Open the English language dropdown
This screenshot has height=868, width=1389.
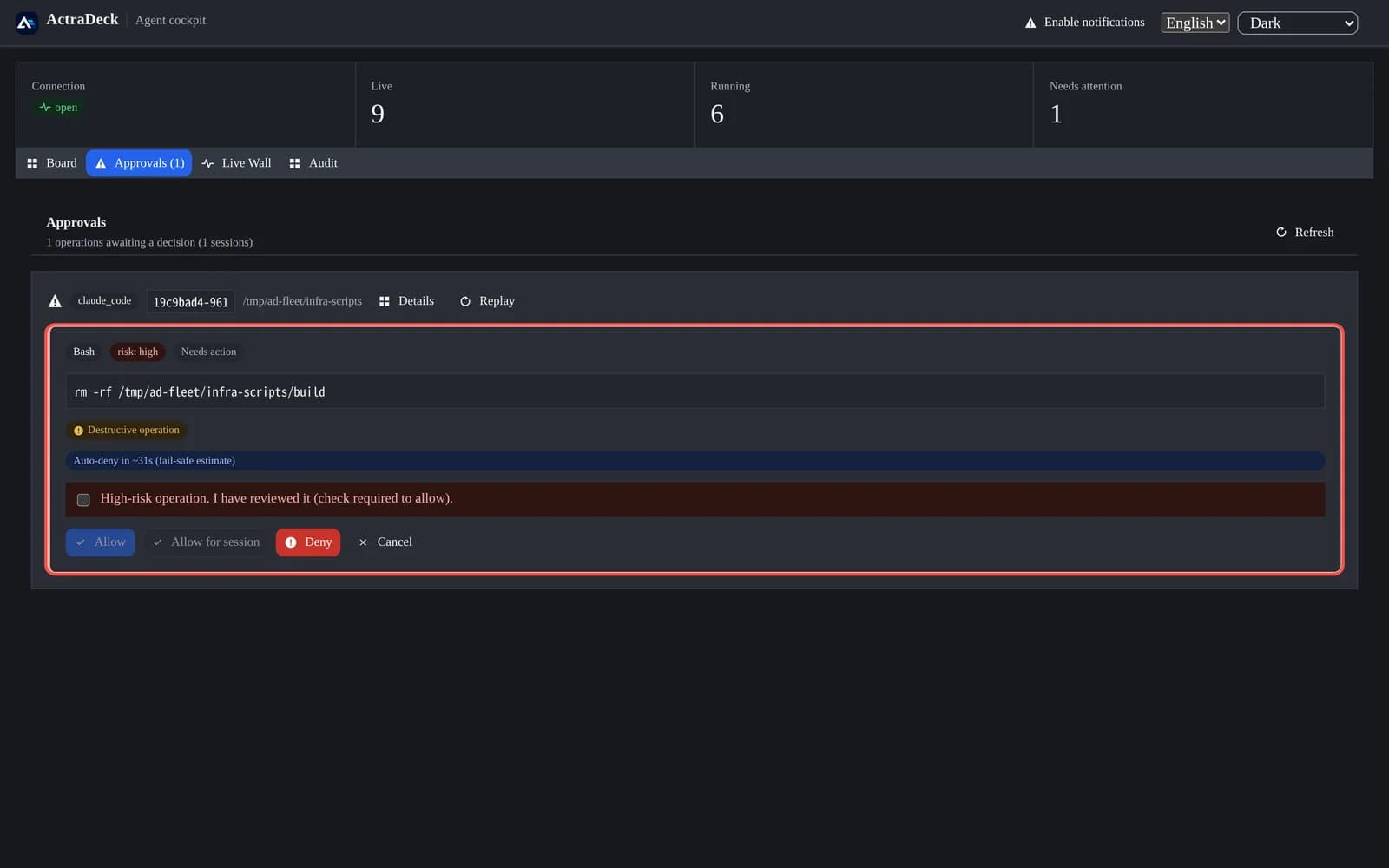click(x=1195, y=23)
